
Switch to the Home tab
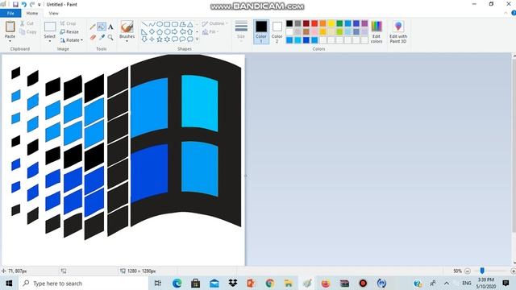point(32,13)
